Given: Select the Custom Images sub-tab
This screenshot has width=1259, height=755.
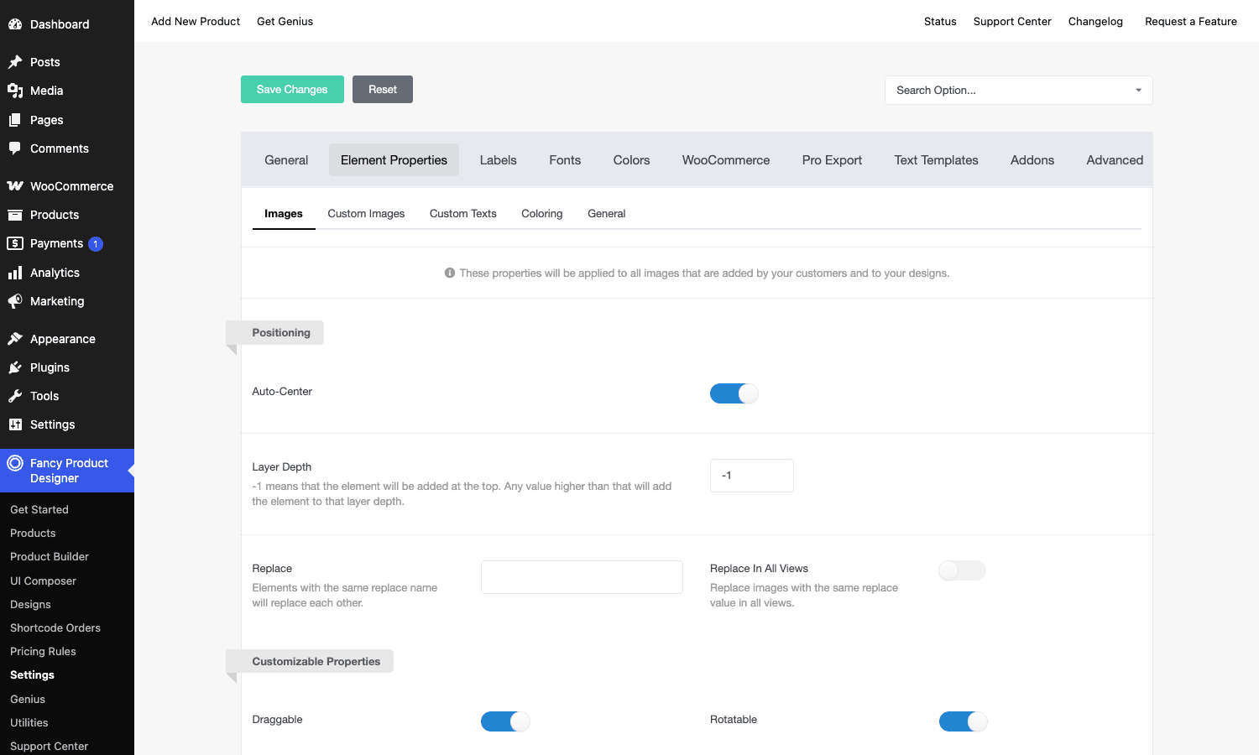Looking at the screenshot, I should 366,214.
